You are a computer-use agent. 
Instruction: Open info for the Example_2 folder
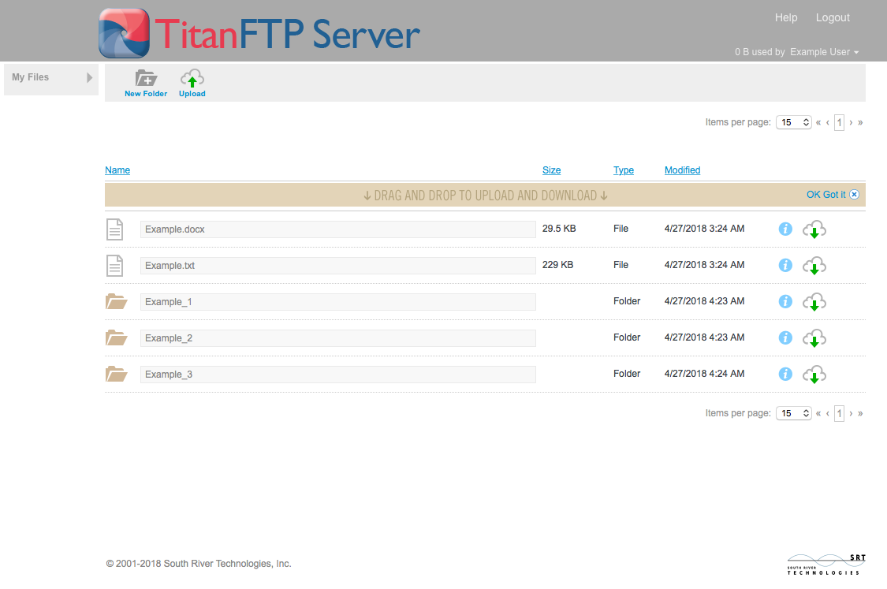785,337
